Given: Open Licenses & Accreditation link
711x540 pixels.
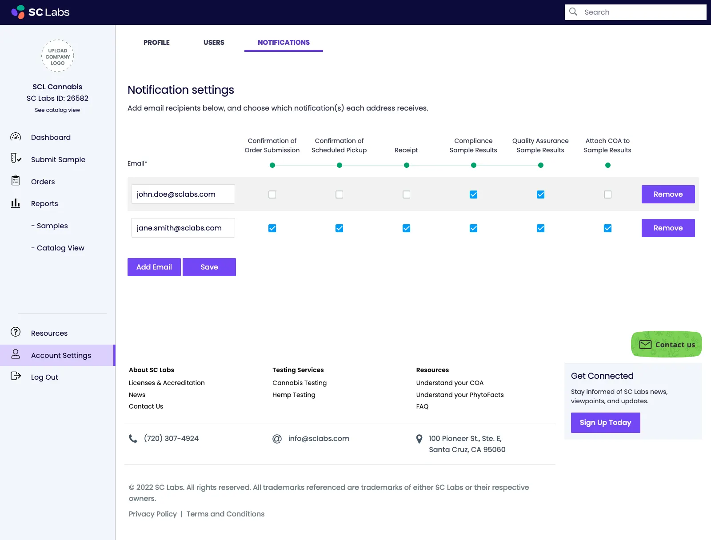Looking at the screenshot, I should (x=167, y=383).
